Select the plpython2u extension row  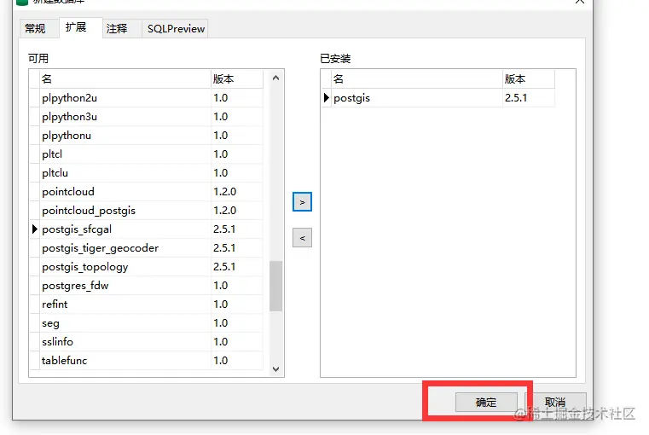point(146,98)
